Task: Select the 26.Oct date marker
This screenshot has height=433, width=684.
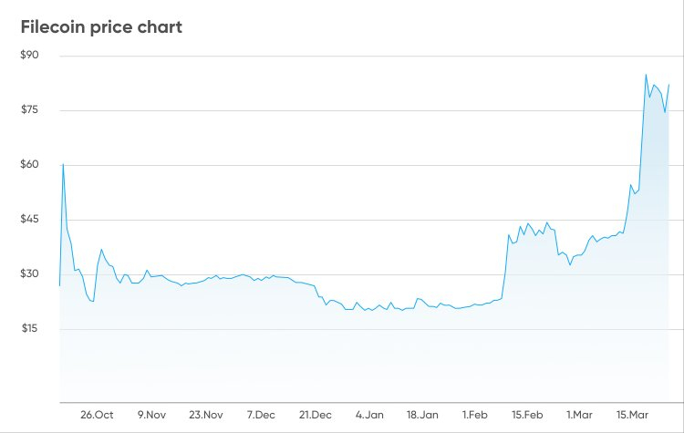Action: click(x=97, y=415)
